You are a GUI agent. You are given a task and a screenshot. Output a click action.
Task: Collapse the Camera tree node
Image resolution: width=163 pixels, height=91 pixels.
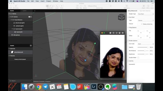pyautogui.click(x=10, y=17)
